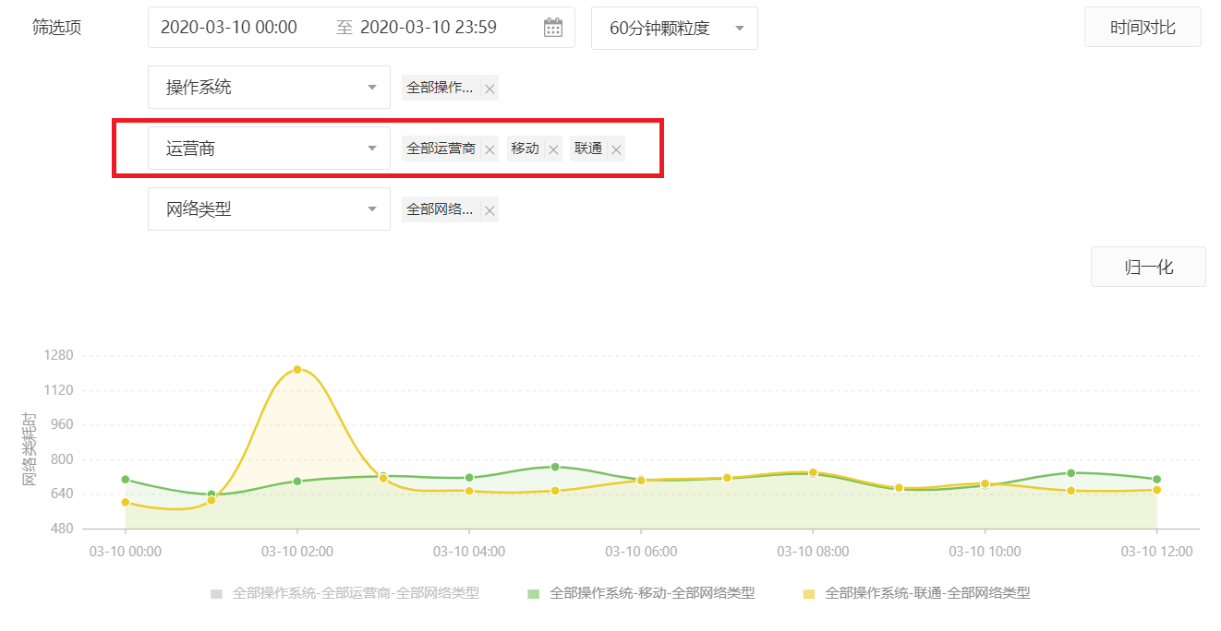
Task: Click the green data point at 05:00
Action: [555, 467]
